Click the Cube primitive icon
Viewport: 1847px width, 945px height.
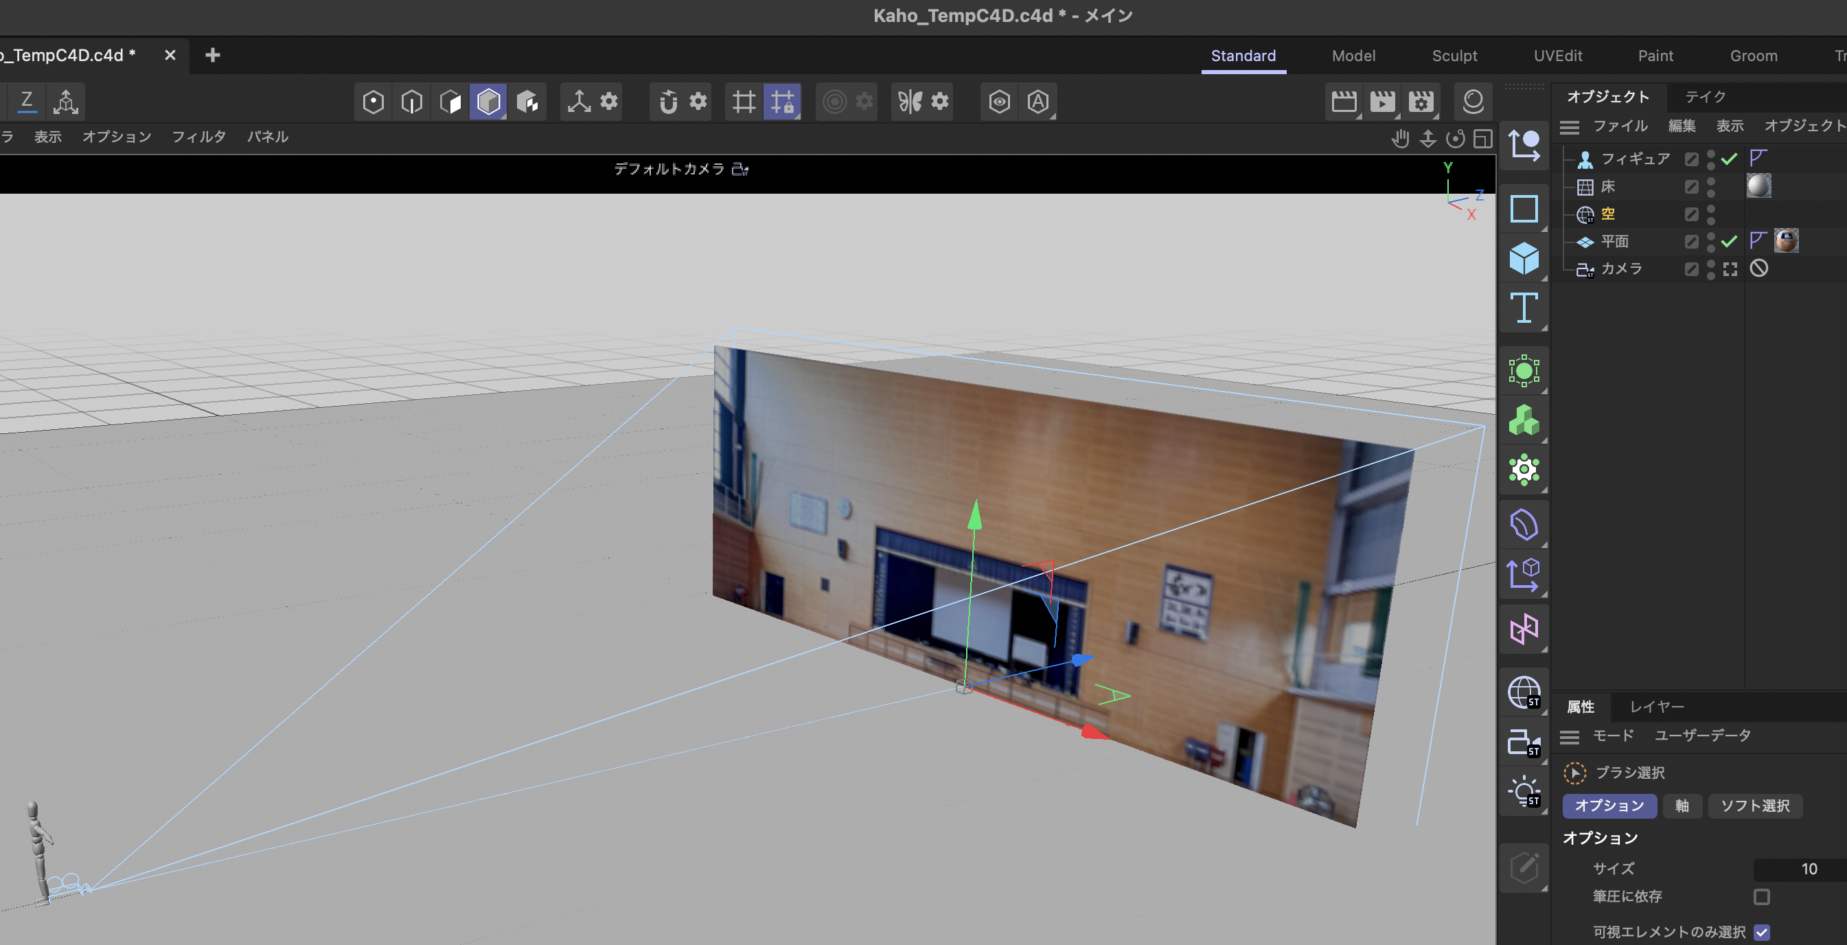click(x=1523, y=258)
